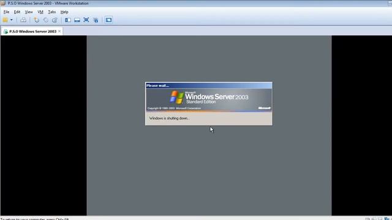Image resolution: width=392 pixels, height=220 pixels.
Task: Open the File menu
Action: (x=6, y=12)
